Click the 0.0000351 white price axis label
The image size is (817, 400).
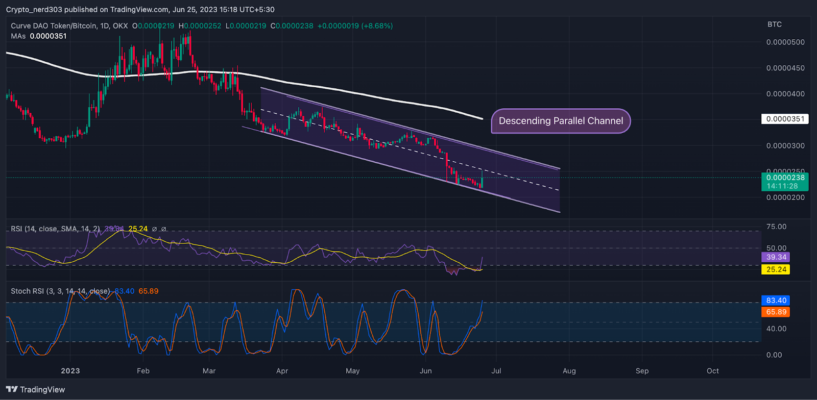coord(786,119)
